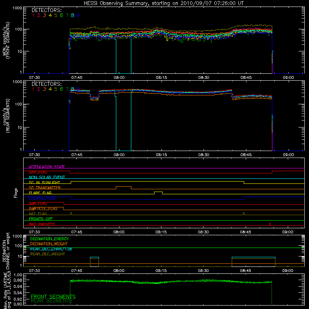Click the 07:30 tick label under decimation plot
Viewport: 309px width, 309px height.
[34, 271]
